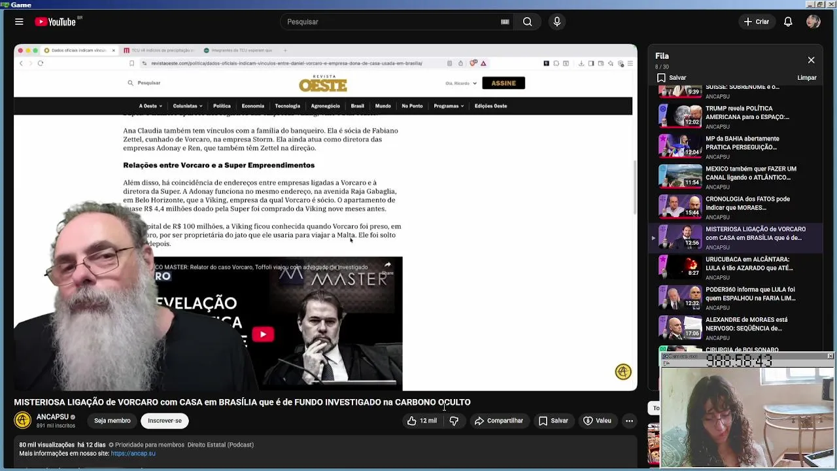Expand the Colunistas menu in video page
This screenshot has width=837, height=471.
click(x=188, y=106)
